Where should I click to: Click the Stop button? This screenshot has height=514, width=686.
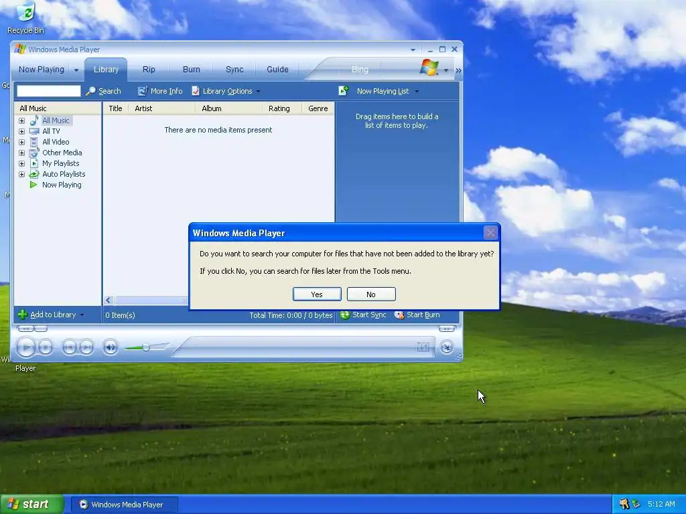[46, 347]
